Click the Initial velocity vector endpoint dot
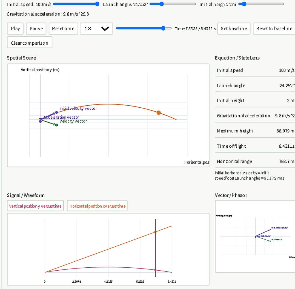Image resolution: width=295 pixels, height=289 pixels. point(56,113)
